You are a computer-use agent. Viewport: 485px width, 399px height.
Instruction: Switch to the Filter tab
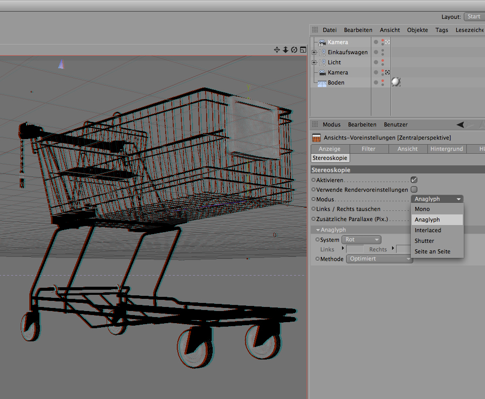pos(368,149)
